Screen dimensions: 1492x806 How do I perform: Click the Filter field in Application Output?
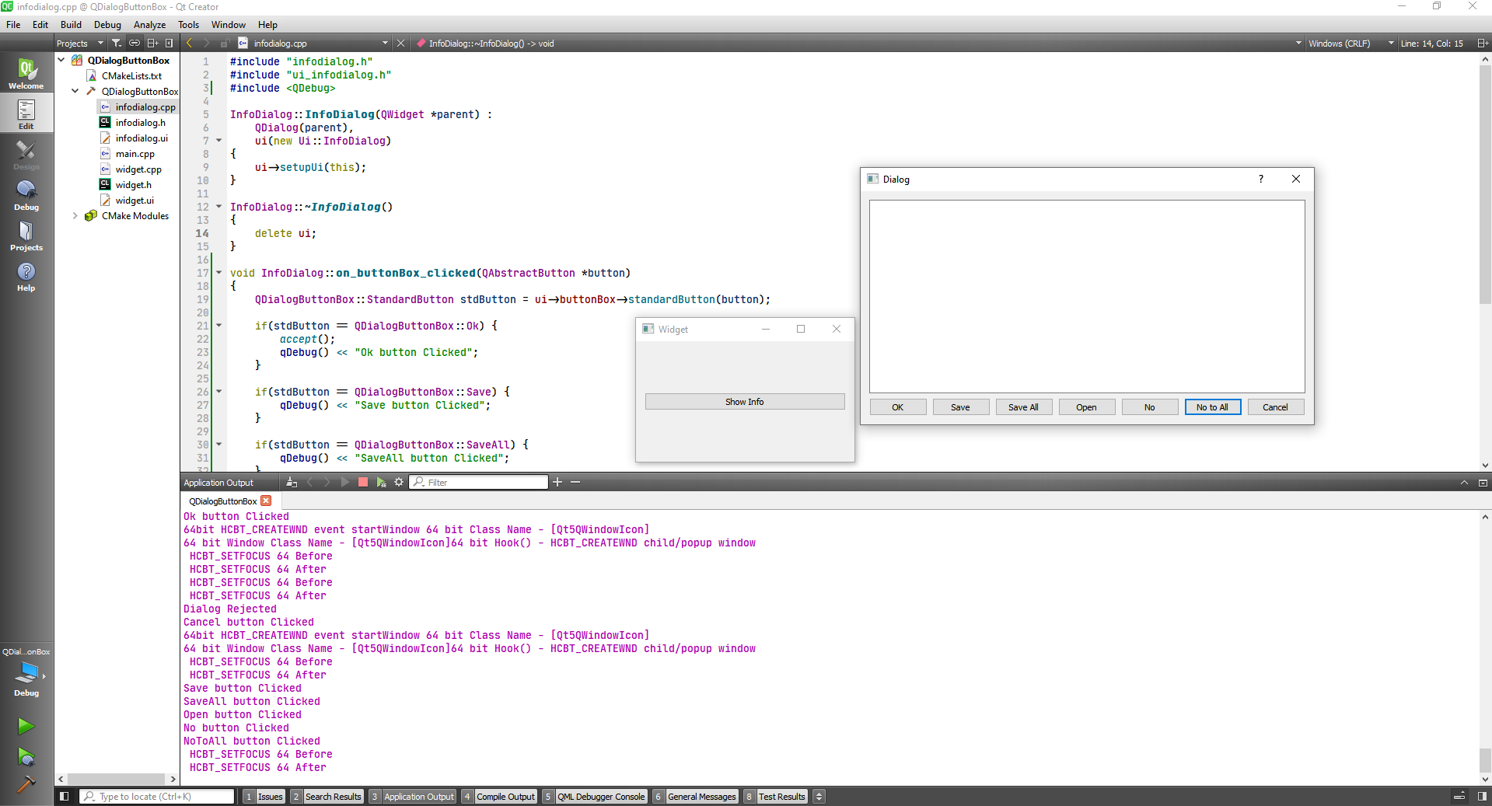click(479, 483)
